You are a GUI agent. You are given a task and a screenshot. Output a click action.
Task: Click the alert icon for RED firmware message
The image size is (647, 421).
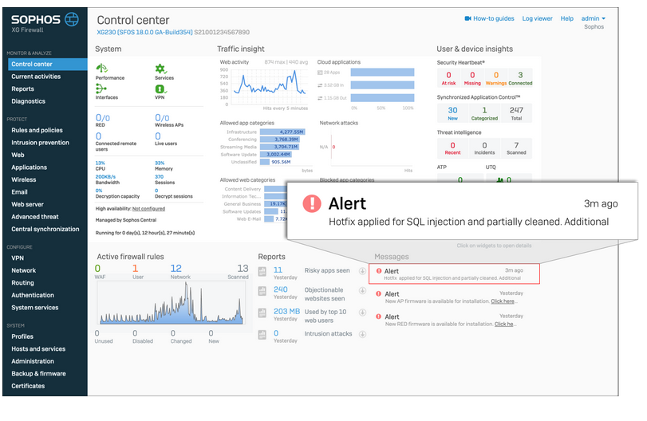pyautogui.click(x=378, y=317)
